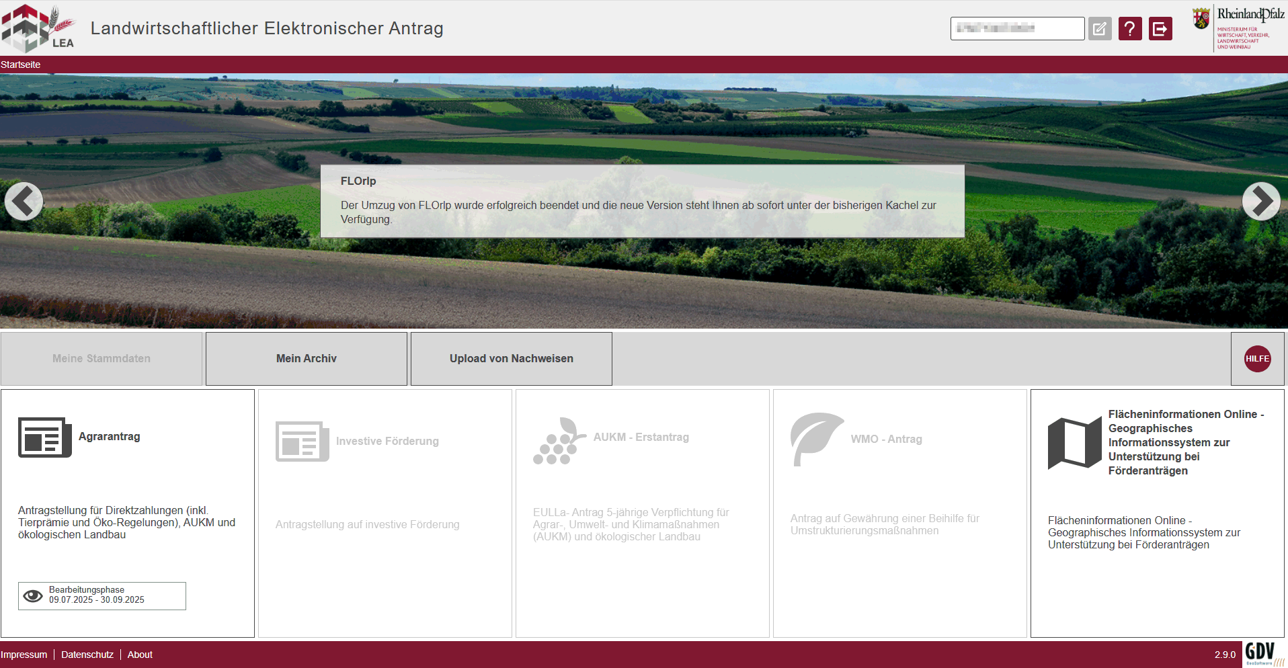Screen dimensions: 1288x668
Task: Click the FLOrlp announcement banner box
Action: coord(642,201)
